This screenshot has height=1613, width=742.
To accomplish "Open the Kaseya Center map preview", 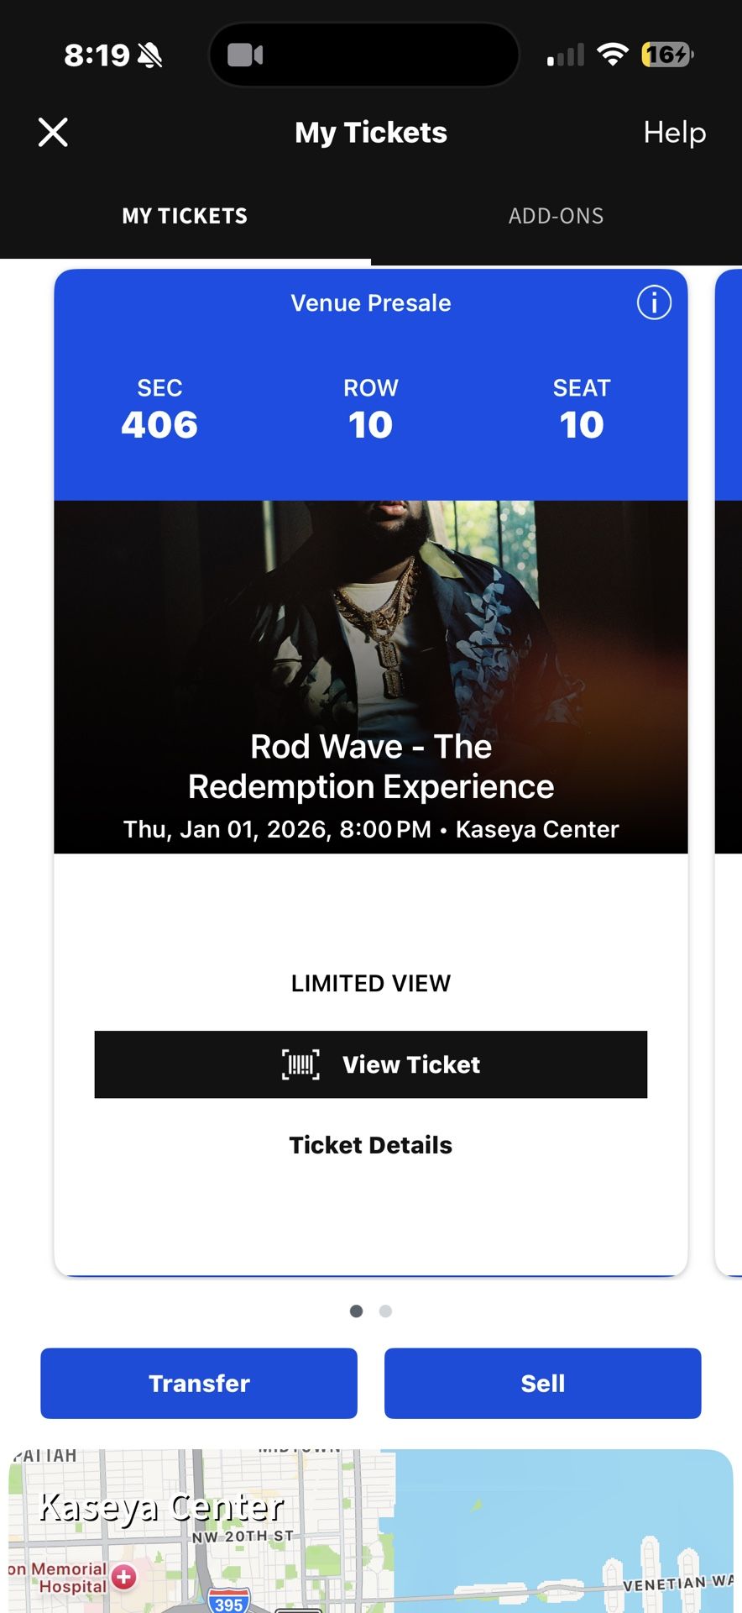I will click(371, 1529).
